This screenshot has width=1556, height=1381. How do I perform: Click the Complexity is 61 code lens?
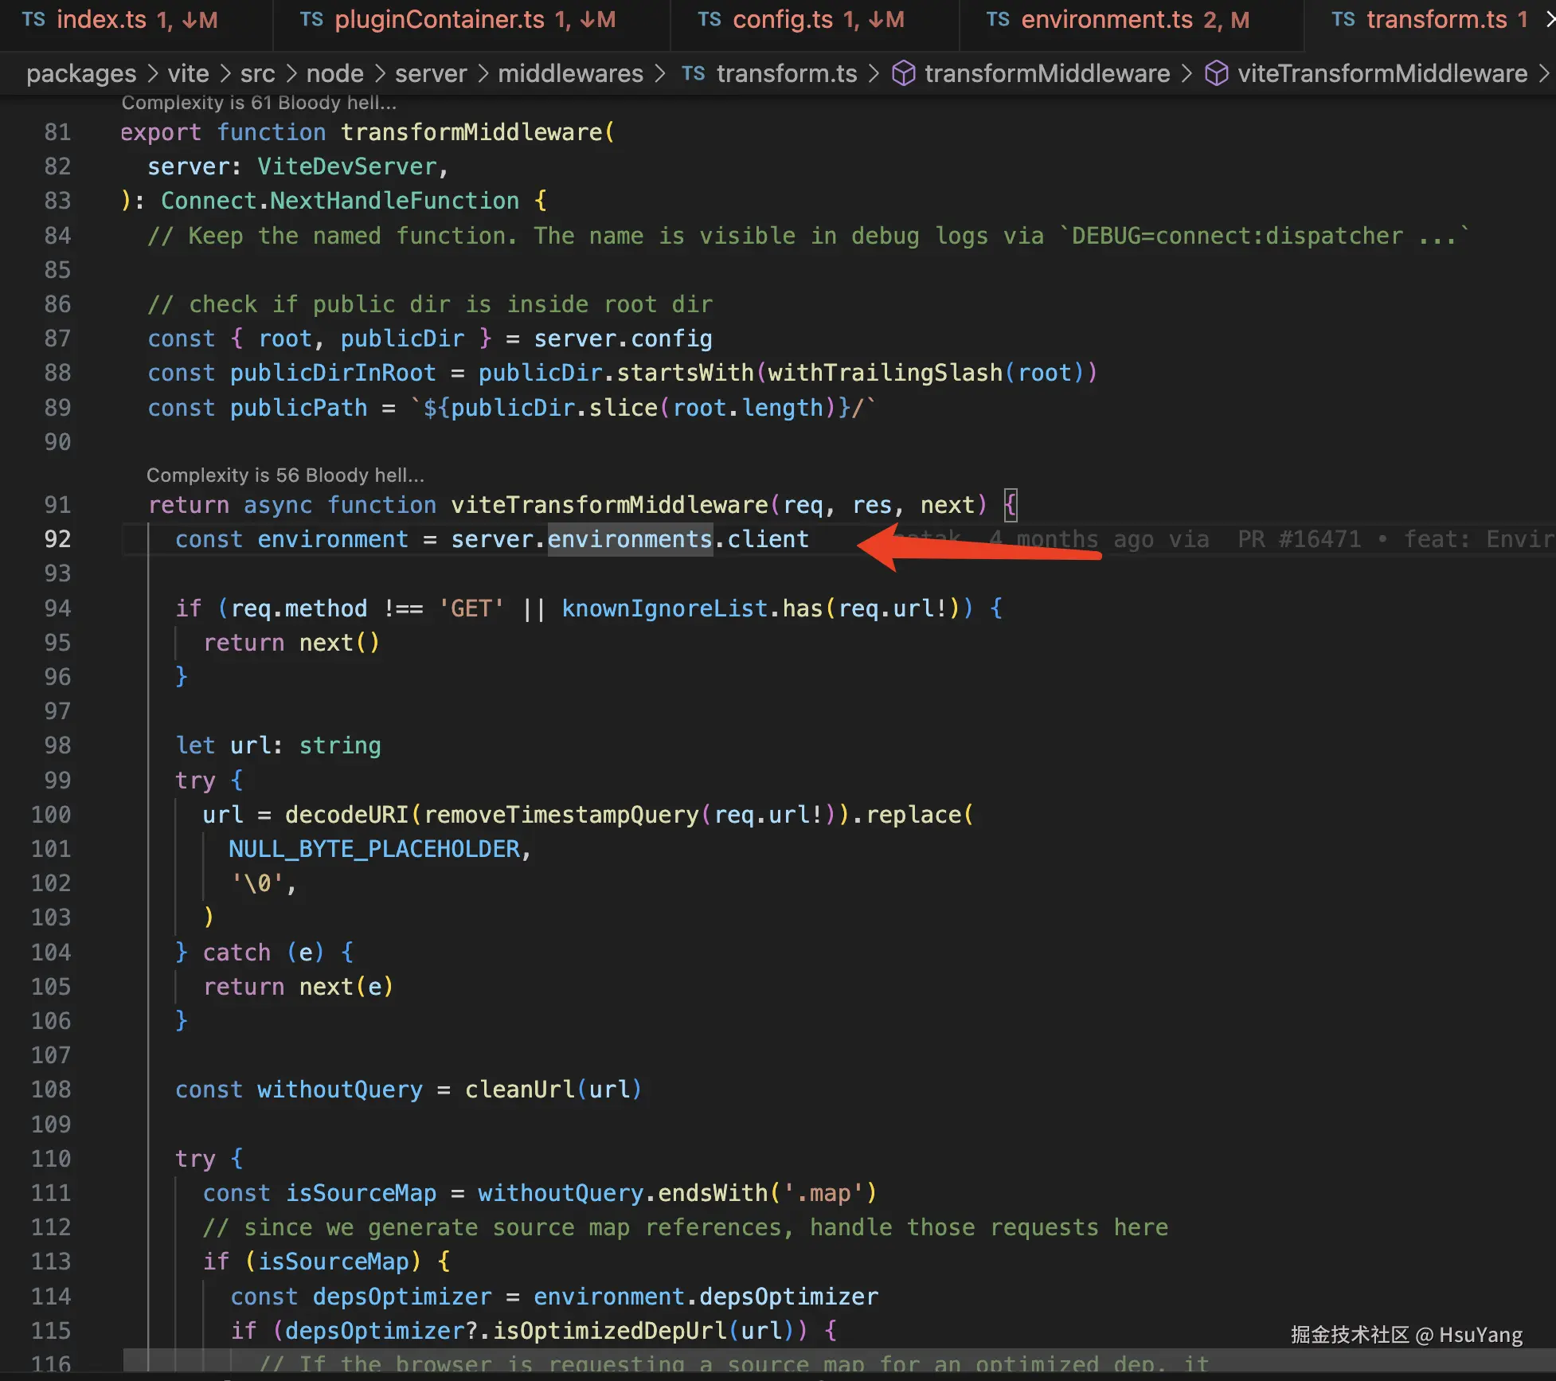point(259,103)
